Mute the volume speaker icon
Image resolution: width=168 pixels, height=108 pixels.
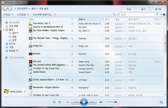click(x=101, y=102)
